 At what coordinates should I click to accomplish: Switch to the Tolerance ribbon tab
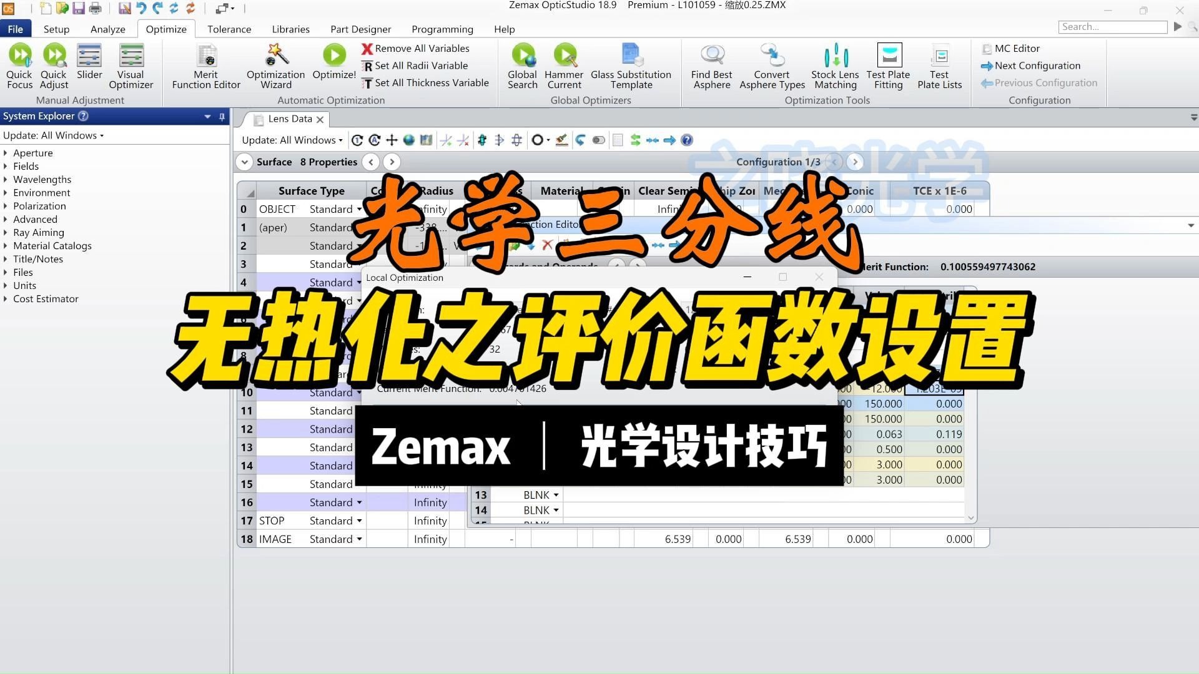(x=229, y=29)
